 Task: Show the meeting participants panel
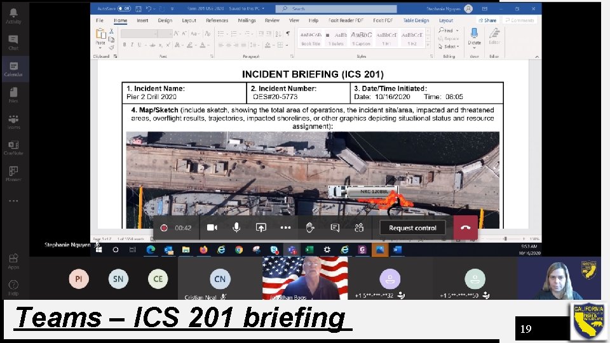pyautogui.click(x=359, y=228)
